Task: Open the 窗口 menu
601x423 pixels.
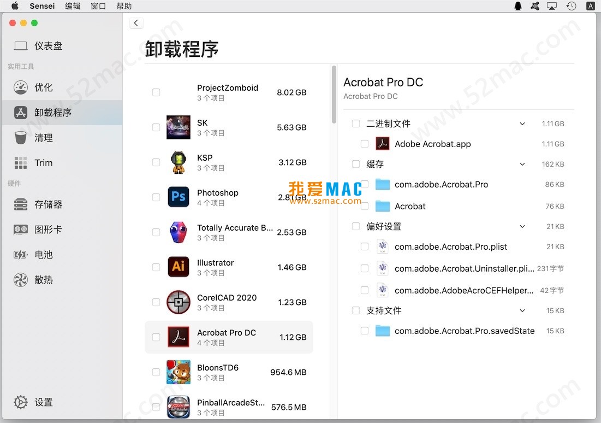Action: (x=98, y=6)
